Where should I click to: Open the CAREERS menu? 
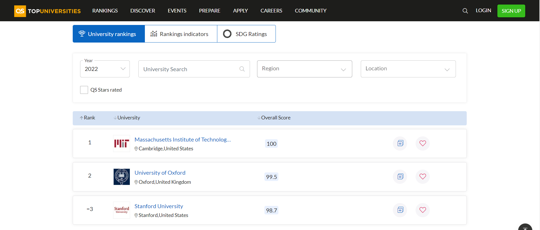[271, 11]
